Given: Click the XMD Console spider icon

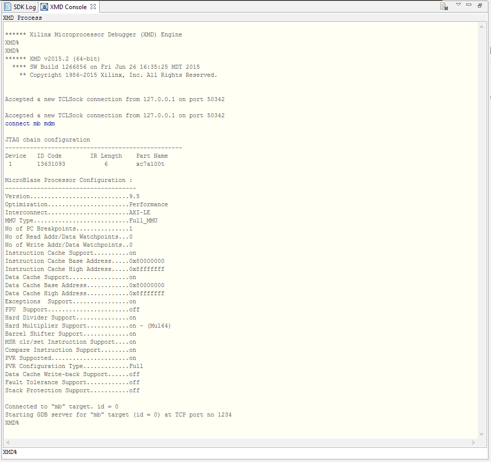Looking at the screenshot, I should (45, 7).
